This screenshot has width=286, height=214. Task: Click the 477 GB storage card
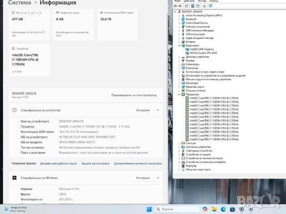pyautogui.click(x=29, y=24)
